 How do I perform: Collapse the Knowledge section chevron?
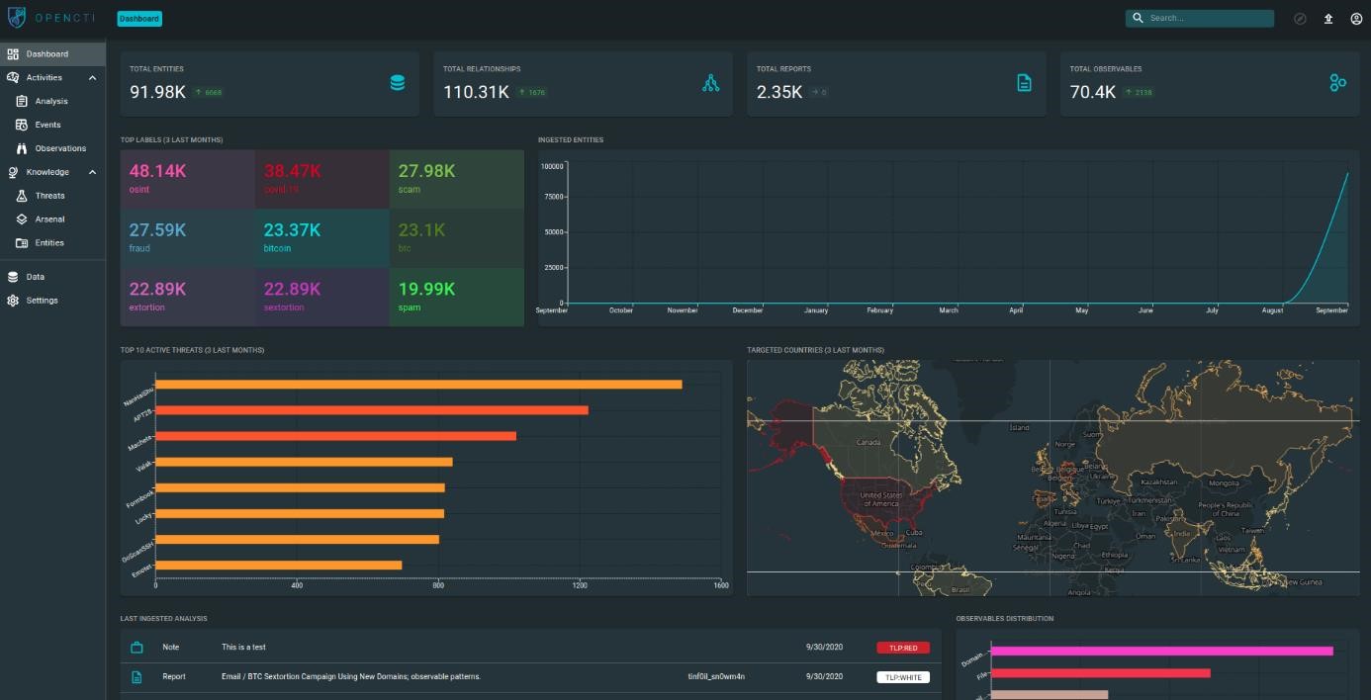92,173
